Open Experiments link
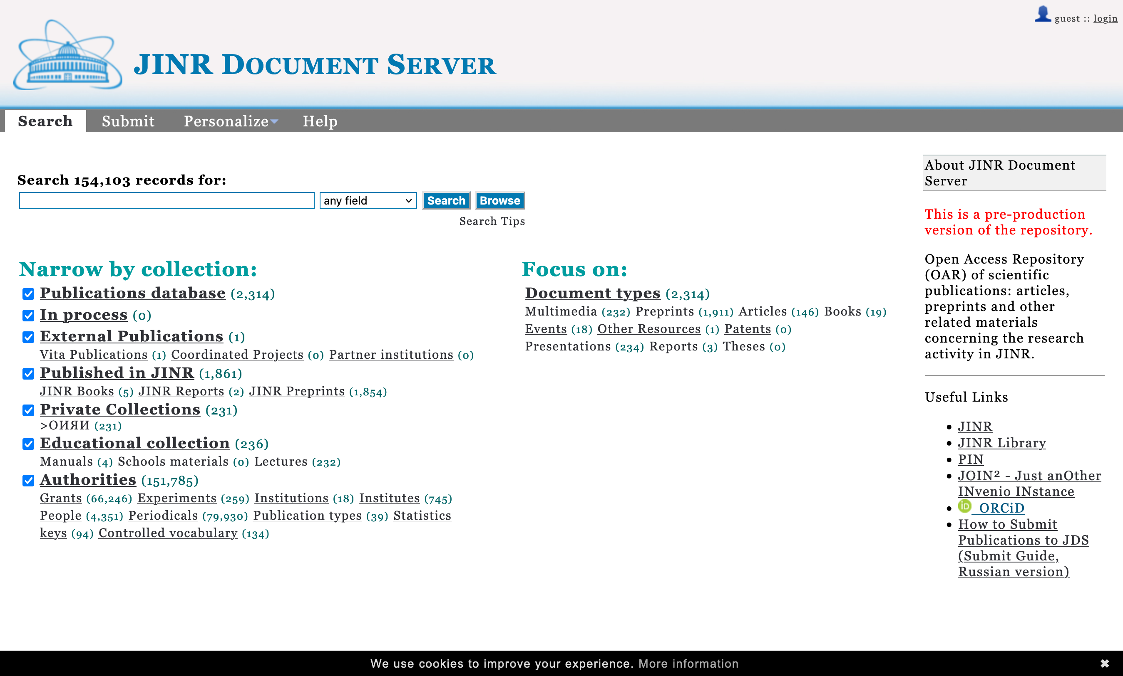The height and width of the screenshot is (676, 1123). (177, 498)
